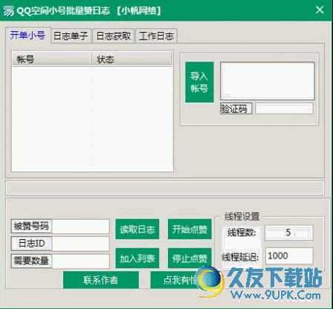This screenshot has height=309, width=333.
Task: Open the 工作日志 tab
Action: [x=157, y=36]
